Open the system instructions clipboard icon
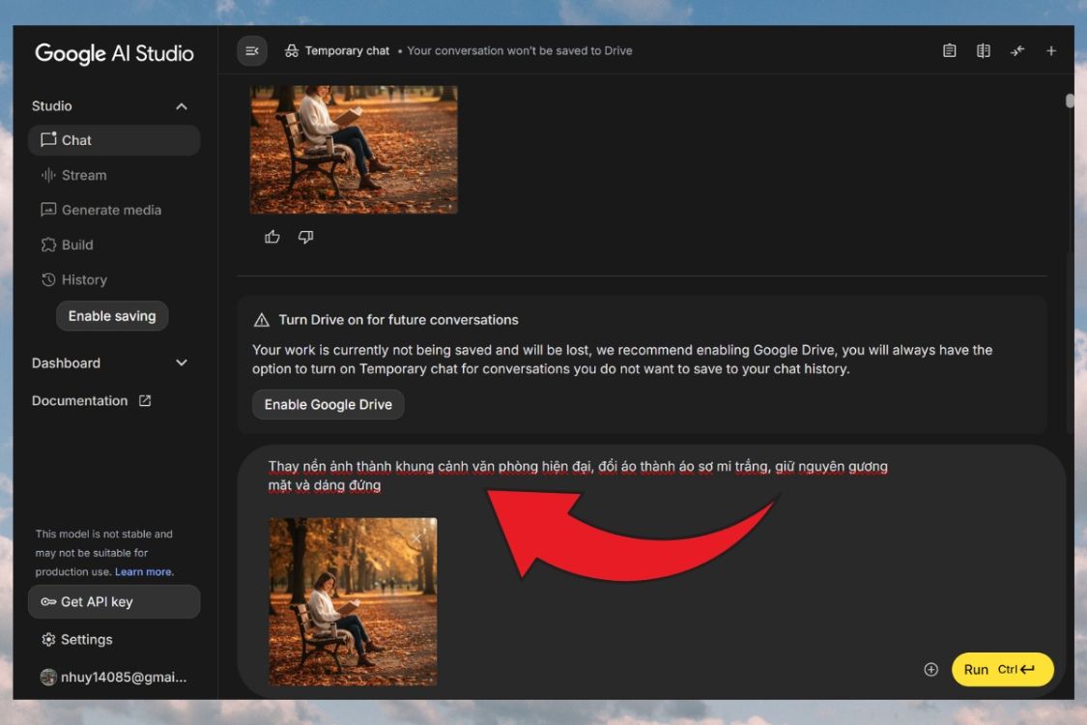Screen dimensions: 1087x725 (949, 51)
